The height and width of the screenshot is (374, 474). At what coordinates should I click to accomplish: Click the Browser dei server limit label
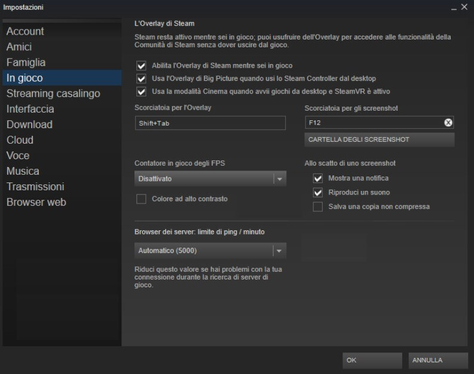[200, 232]
